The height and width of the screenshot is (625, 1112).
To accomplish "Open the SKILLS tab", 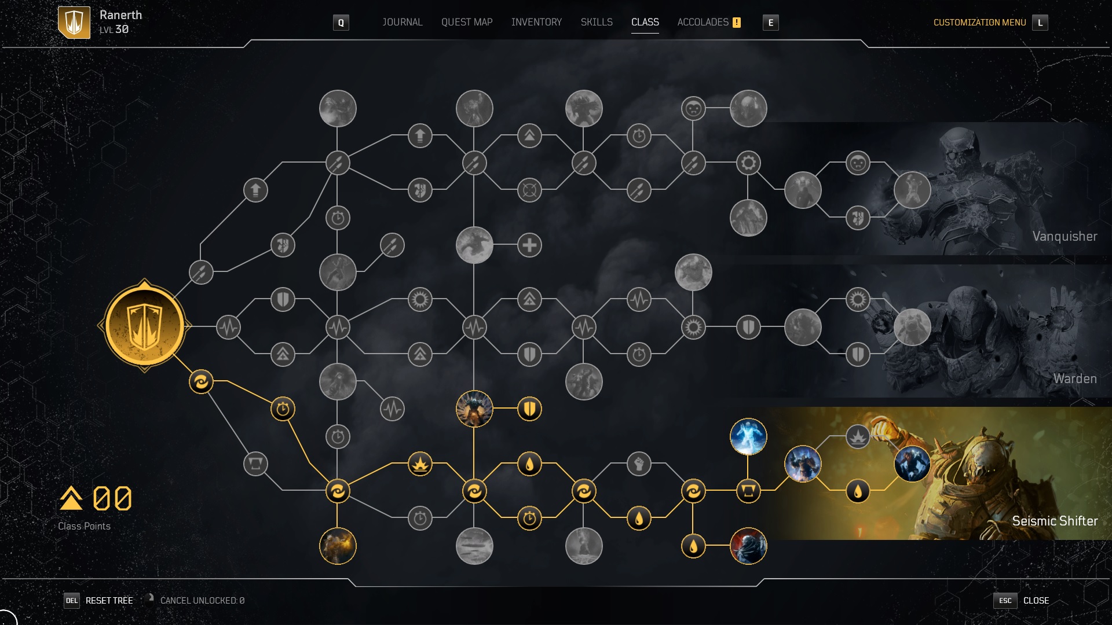I will click(597, 22).
